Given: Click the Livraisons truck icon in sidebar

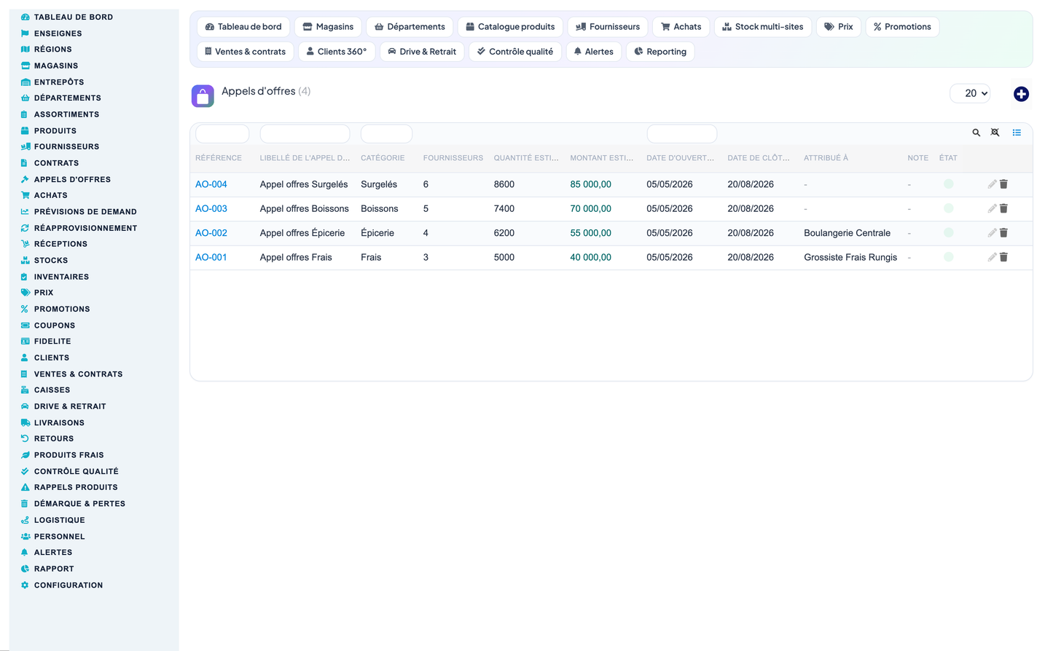Looking at the screenshot, I should click(25, 422).
